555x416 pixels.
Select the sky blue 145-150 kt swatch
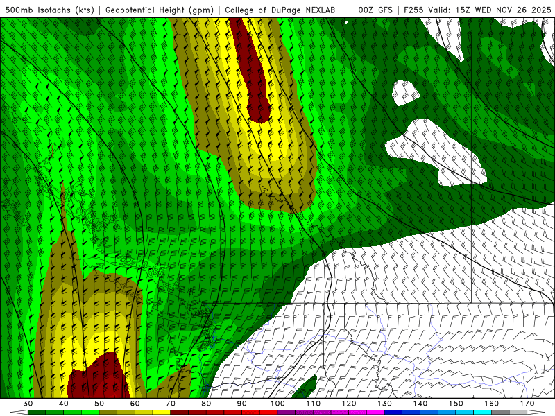click(447, 413)
